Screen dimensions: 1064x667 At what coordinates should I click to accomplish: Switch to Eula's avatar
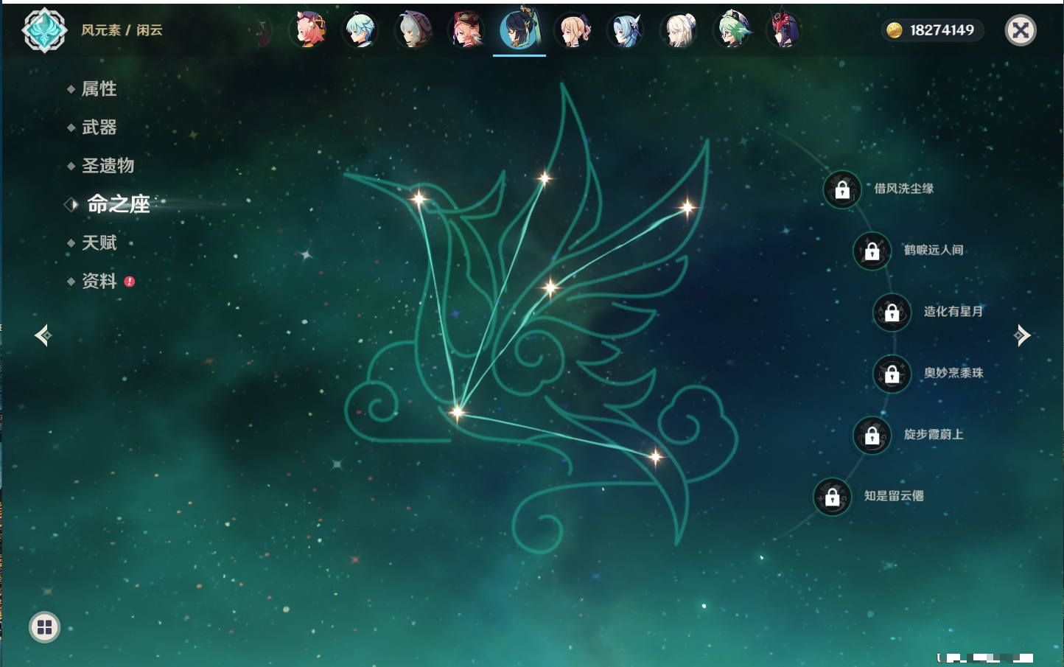[x=626, y=30]
